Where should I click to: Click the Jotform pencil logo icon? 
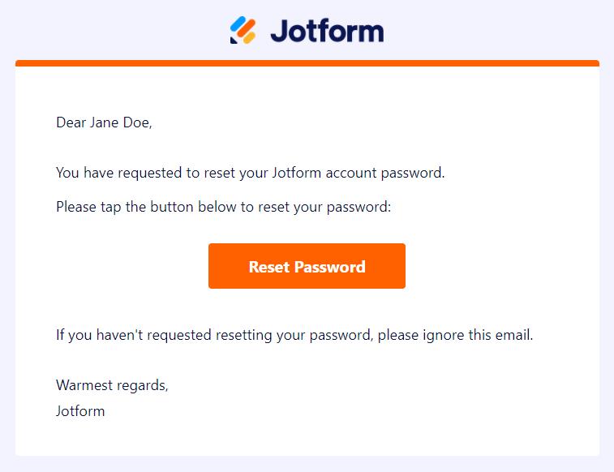[x=243, y=31]
